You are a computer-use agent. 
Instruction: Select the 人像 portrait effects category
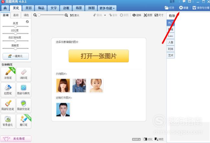171,42
